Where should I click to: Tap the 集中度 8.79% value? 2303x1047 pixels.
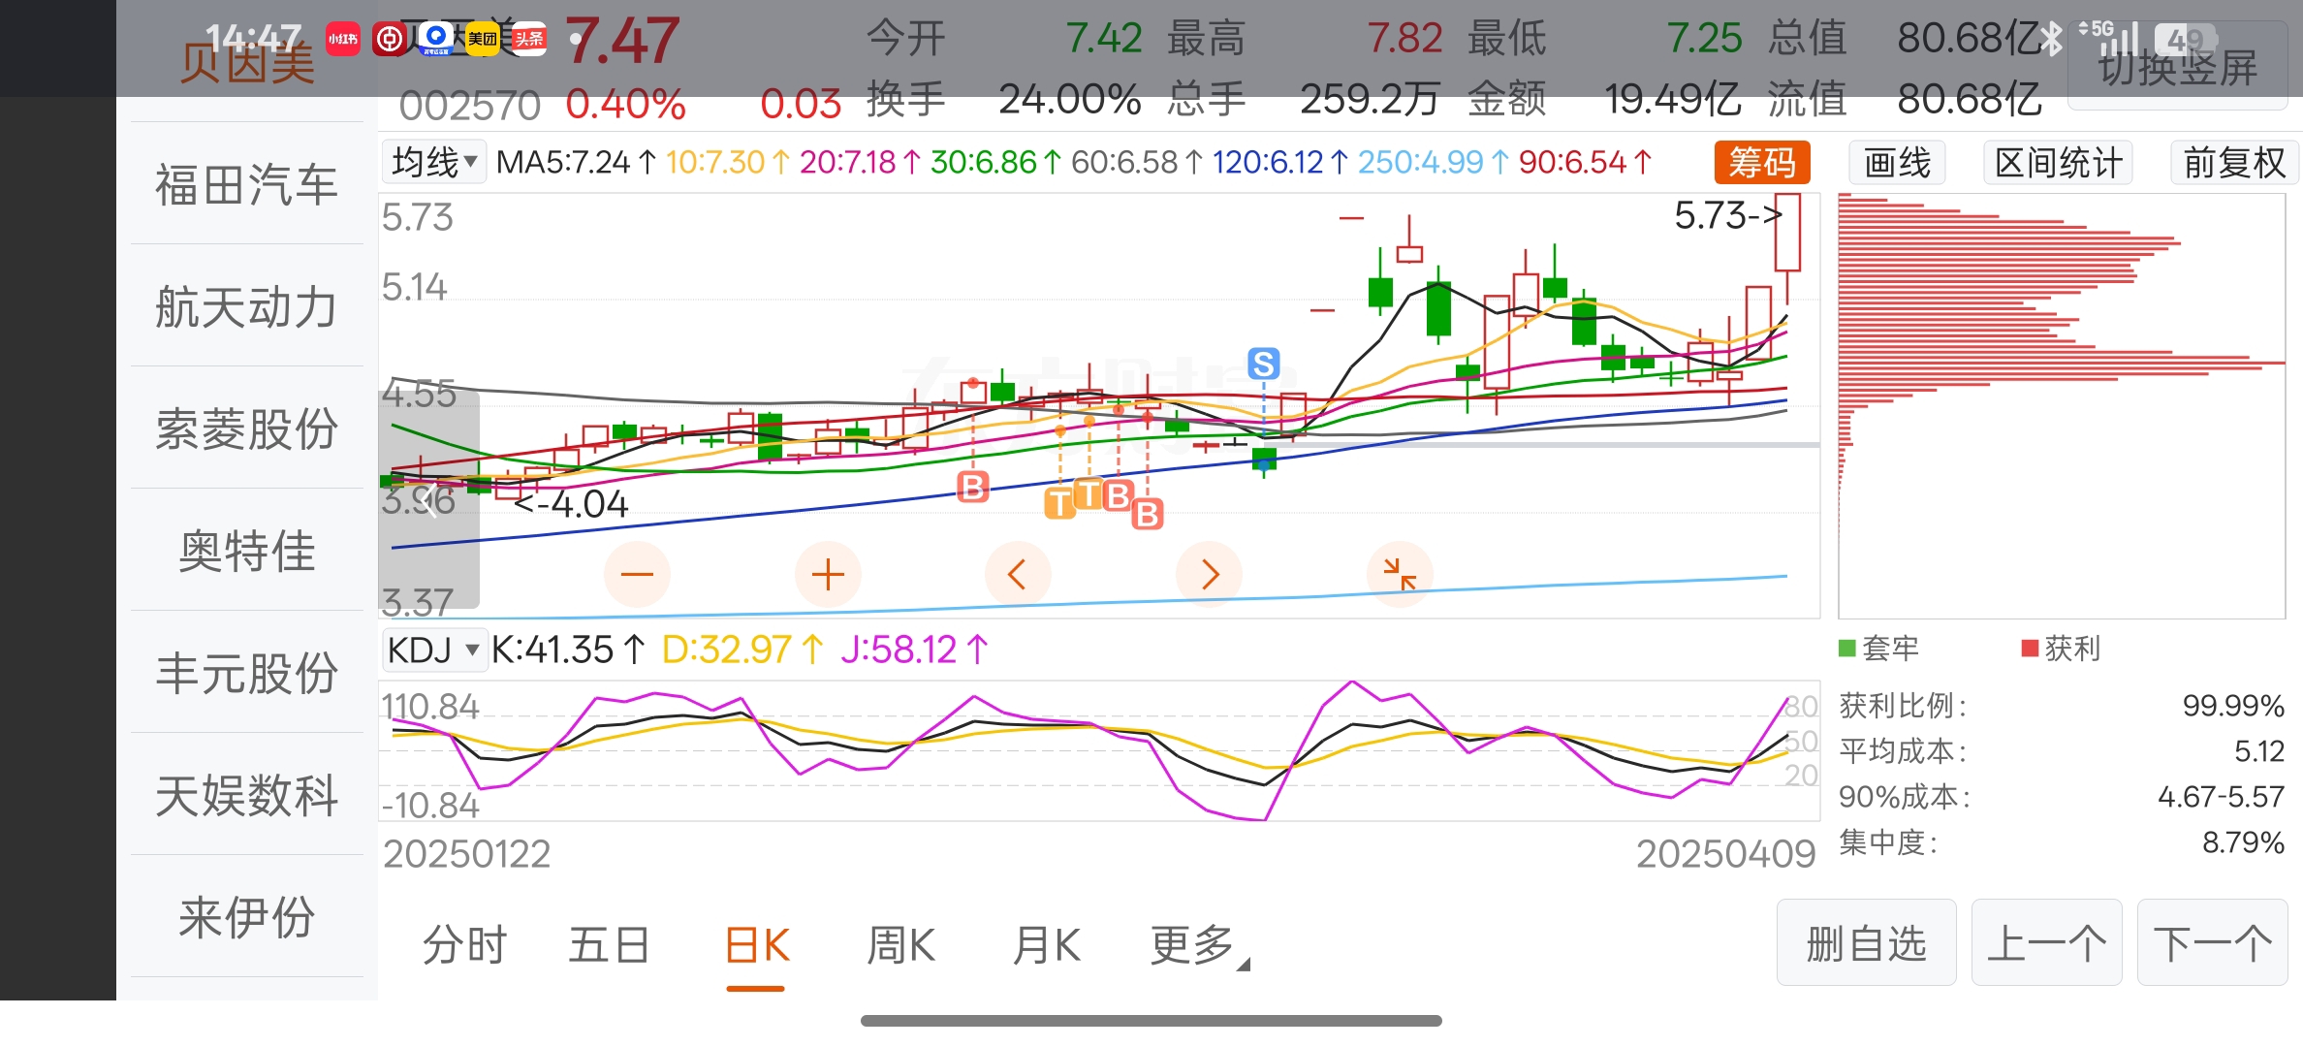coord(2243,842)
